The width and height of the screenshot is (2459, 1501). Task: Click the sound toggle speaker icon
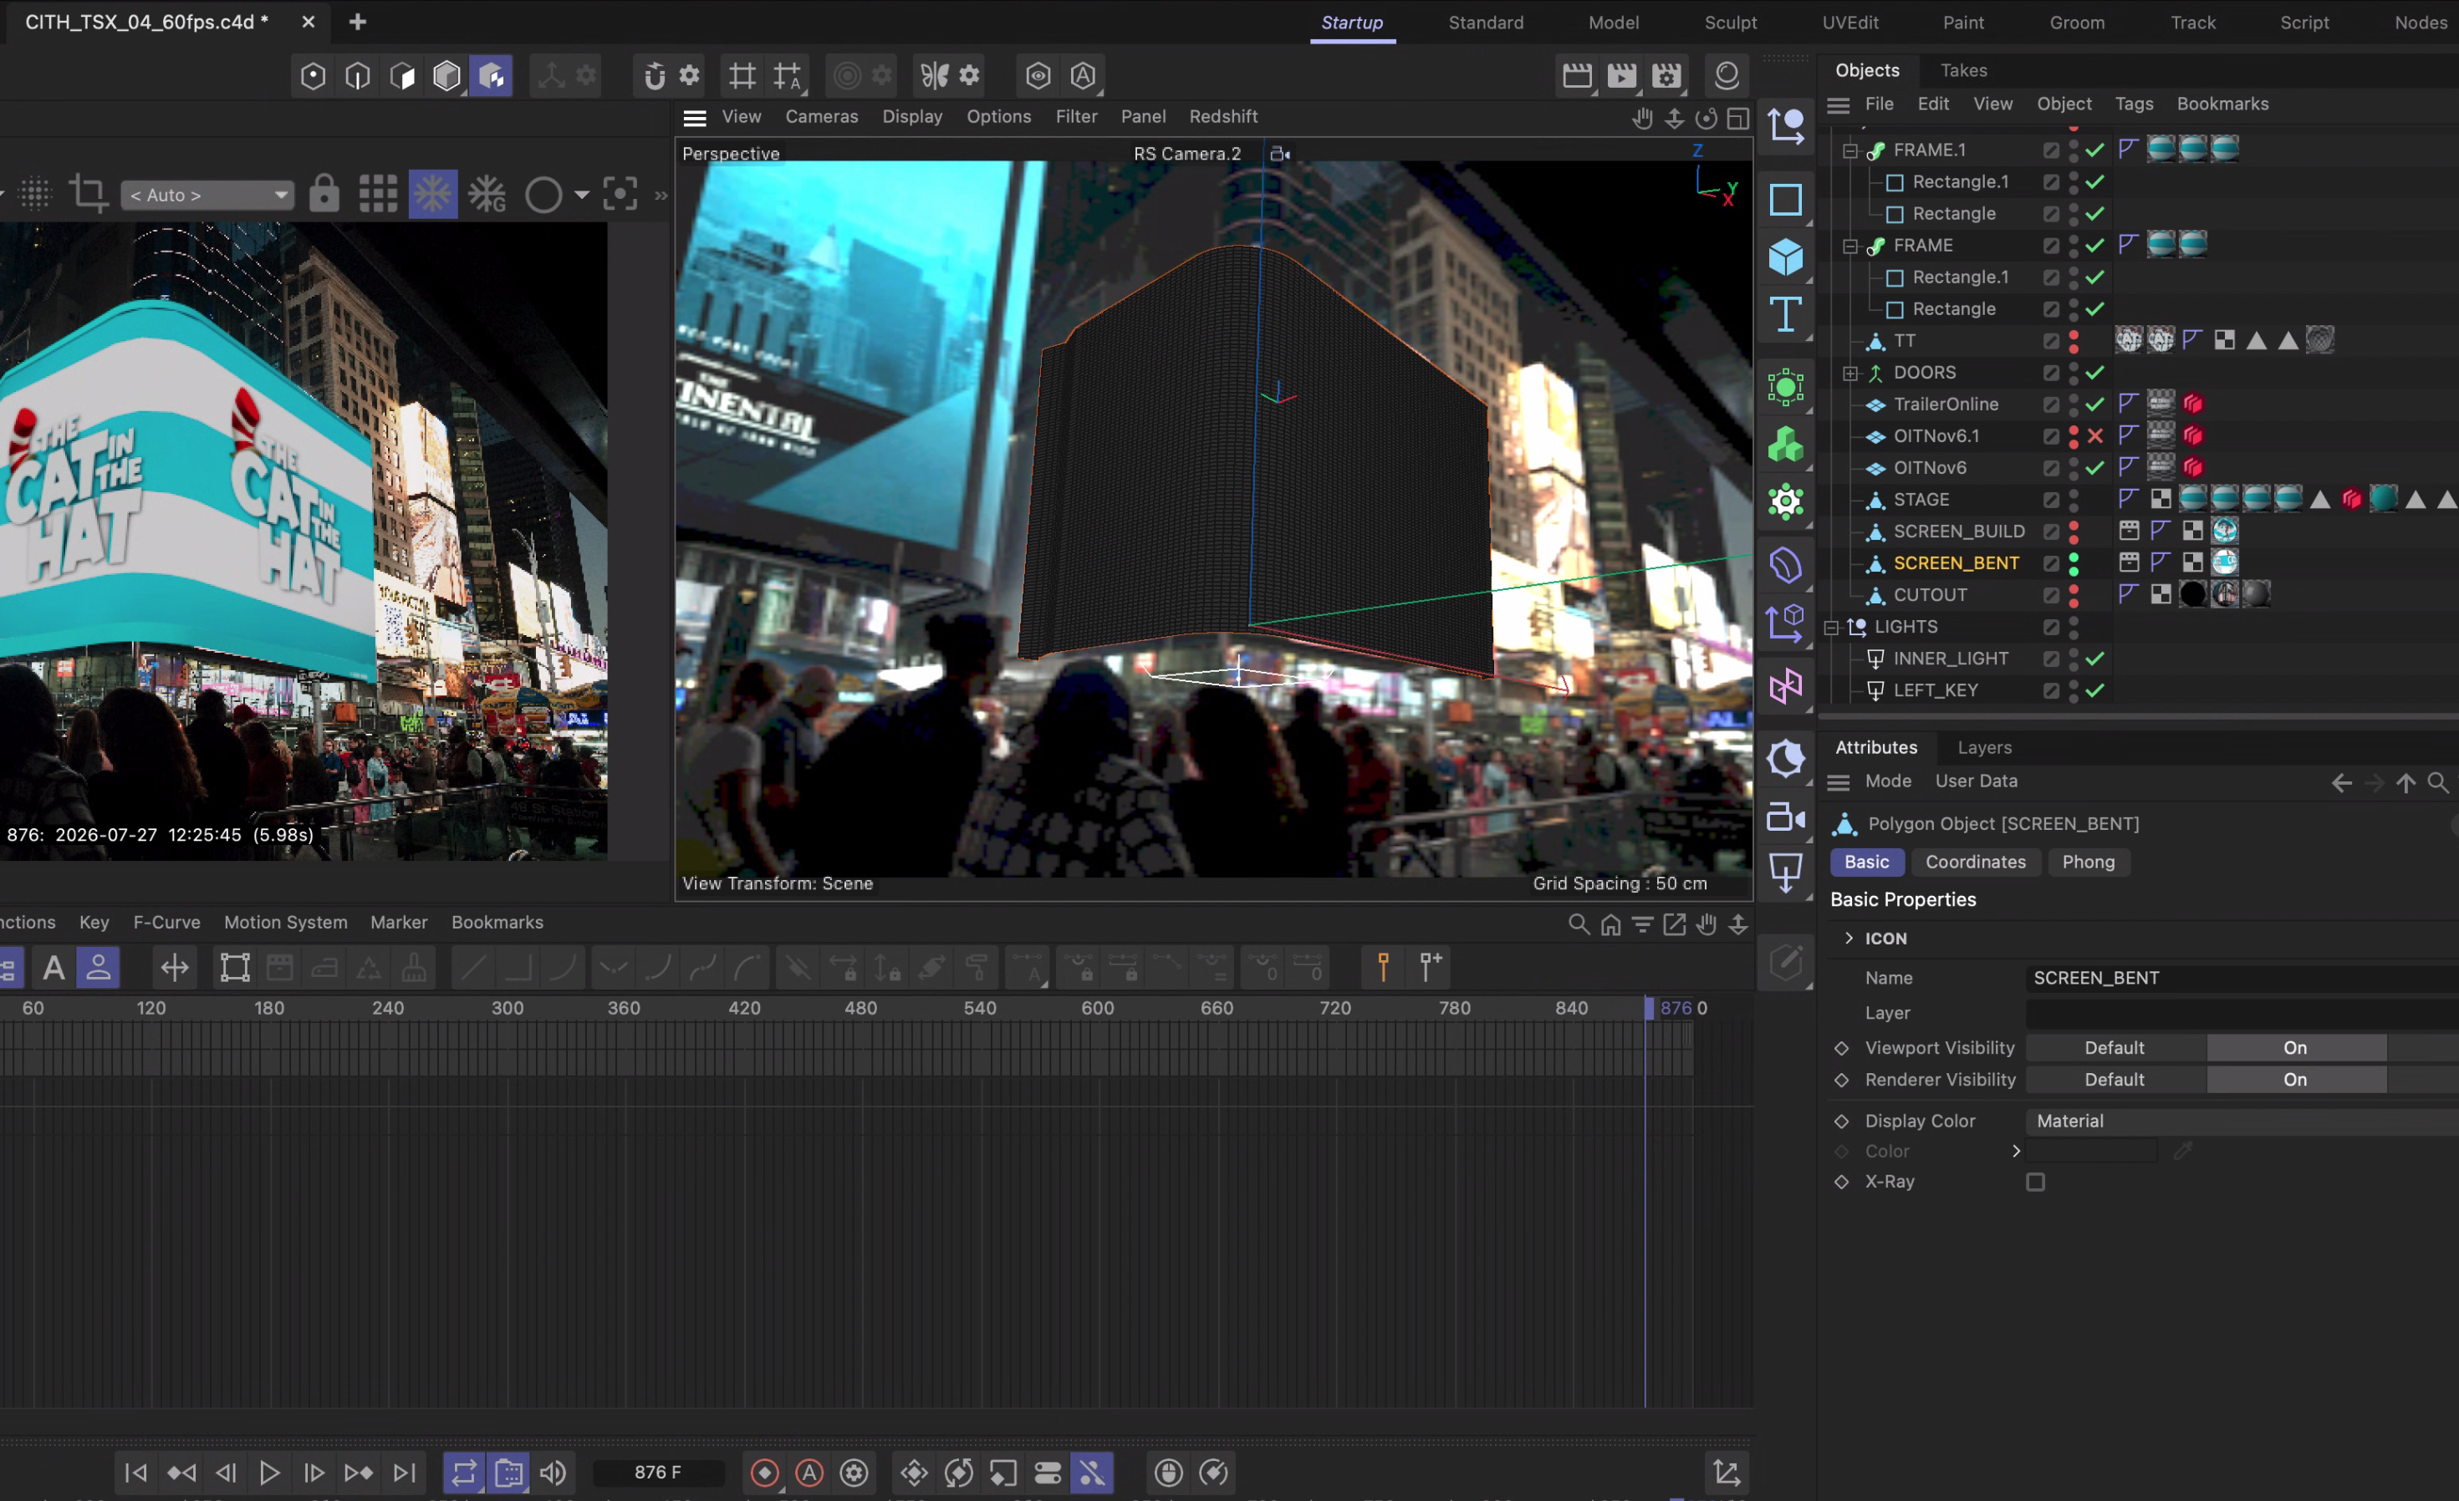click(x=552, y=1472)
